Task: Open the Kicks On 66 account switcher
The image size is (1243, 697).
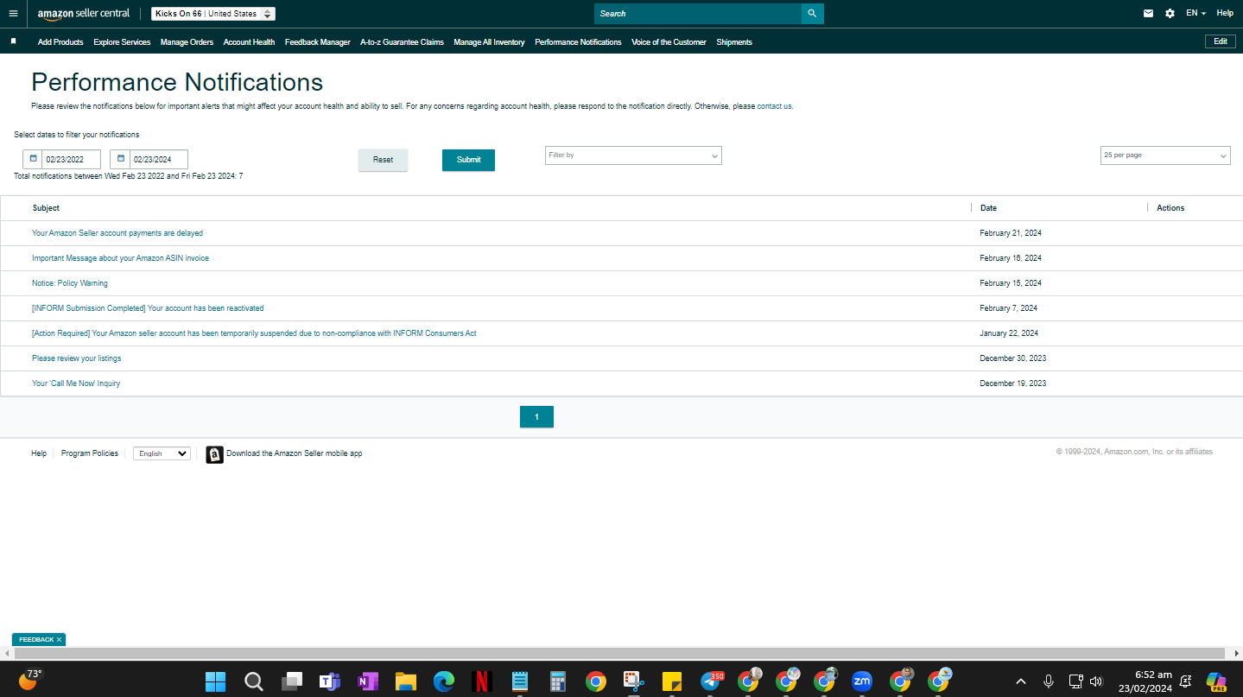Action: [x=213, y=14]
